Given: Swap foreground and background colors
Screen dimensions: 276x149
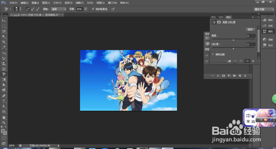Looking at the screenshot, I should pyautogui.click(x=6, y=127).
